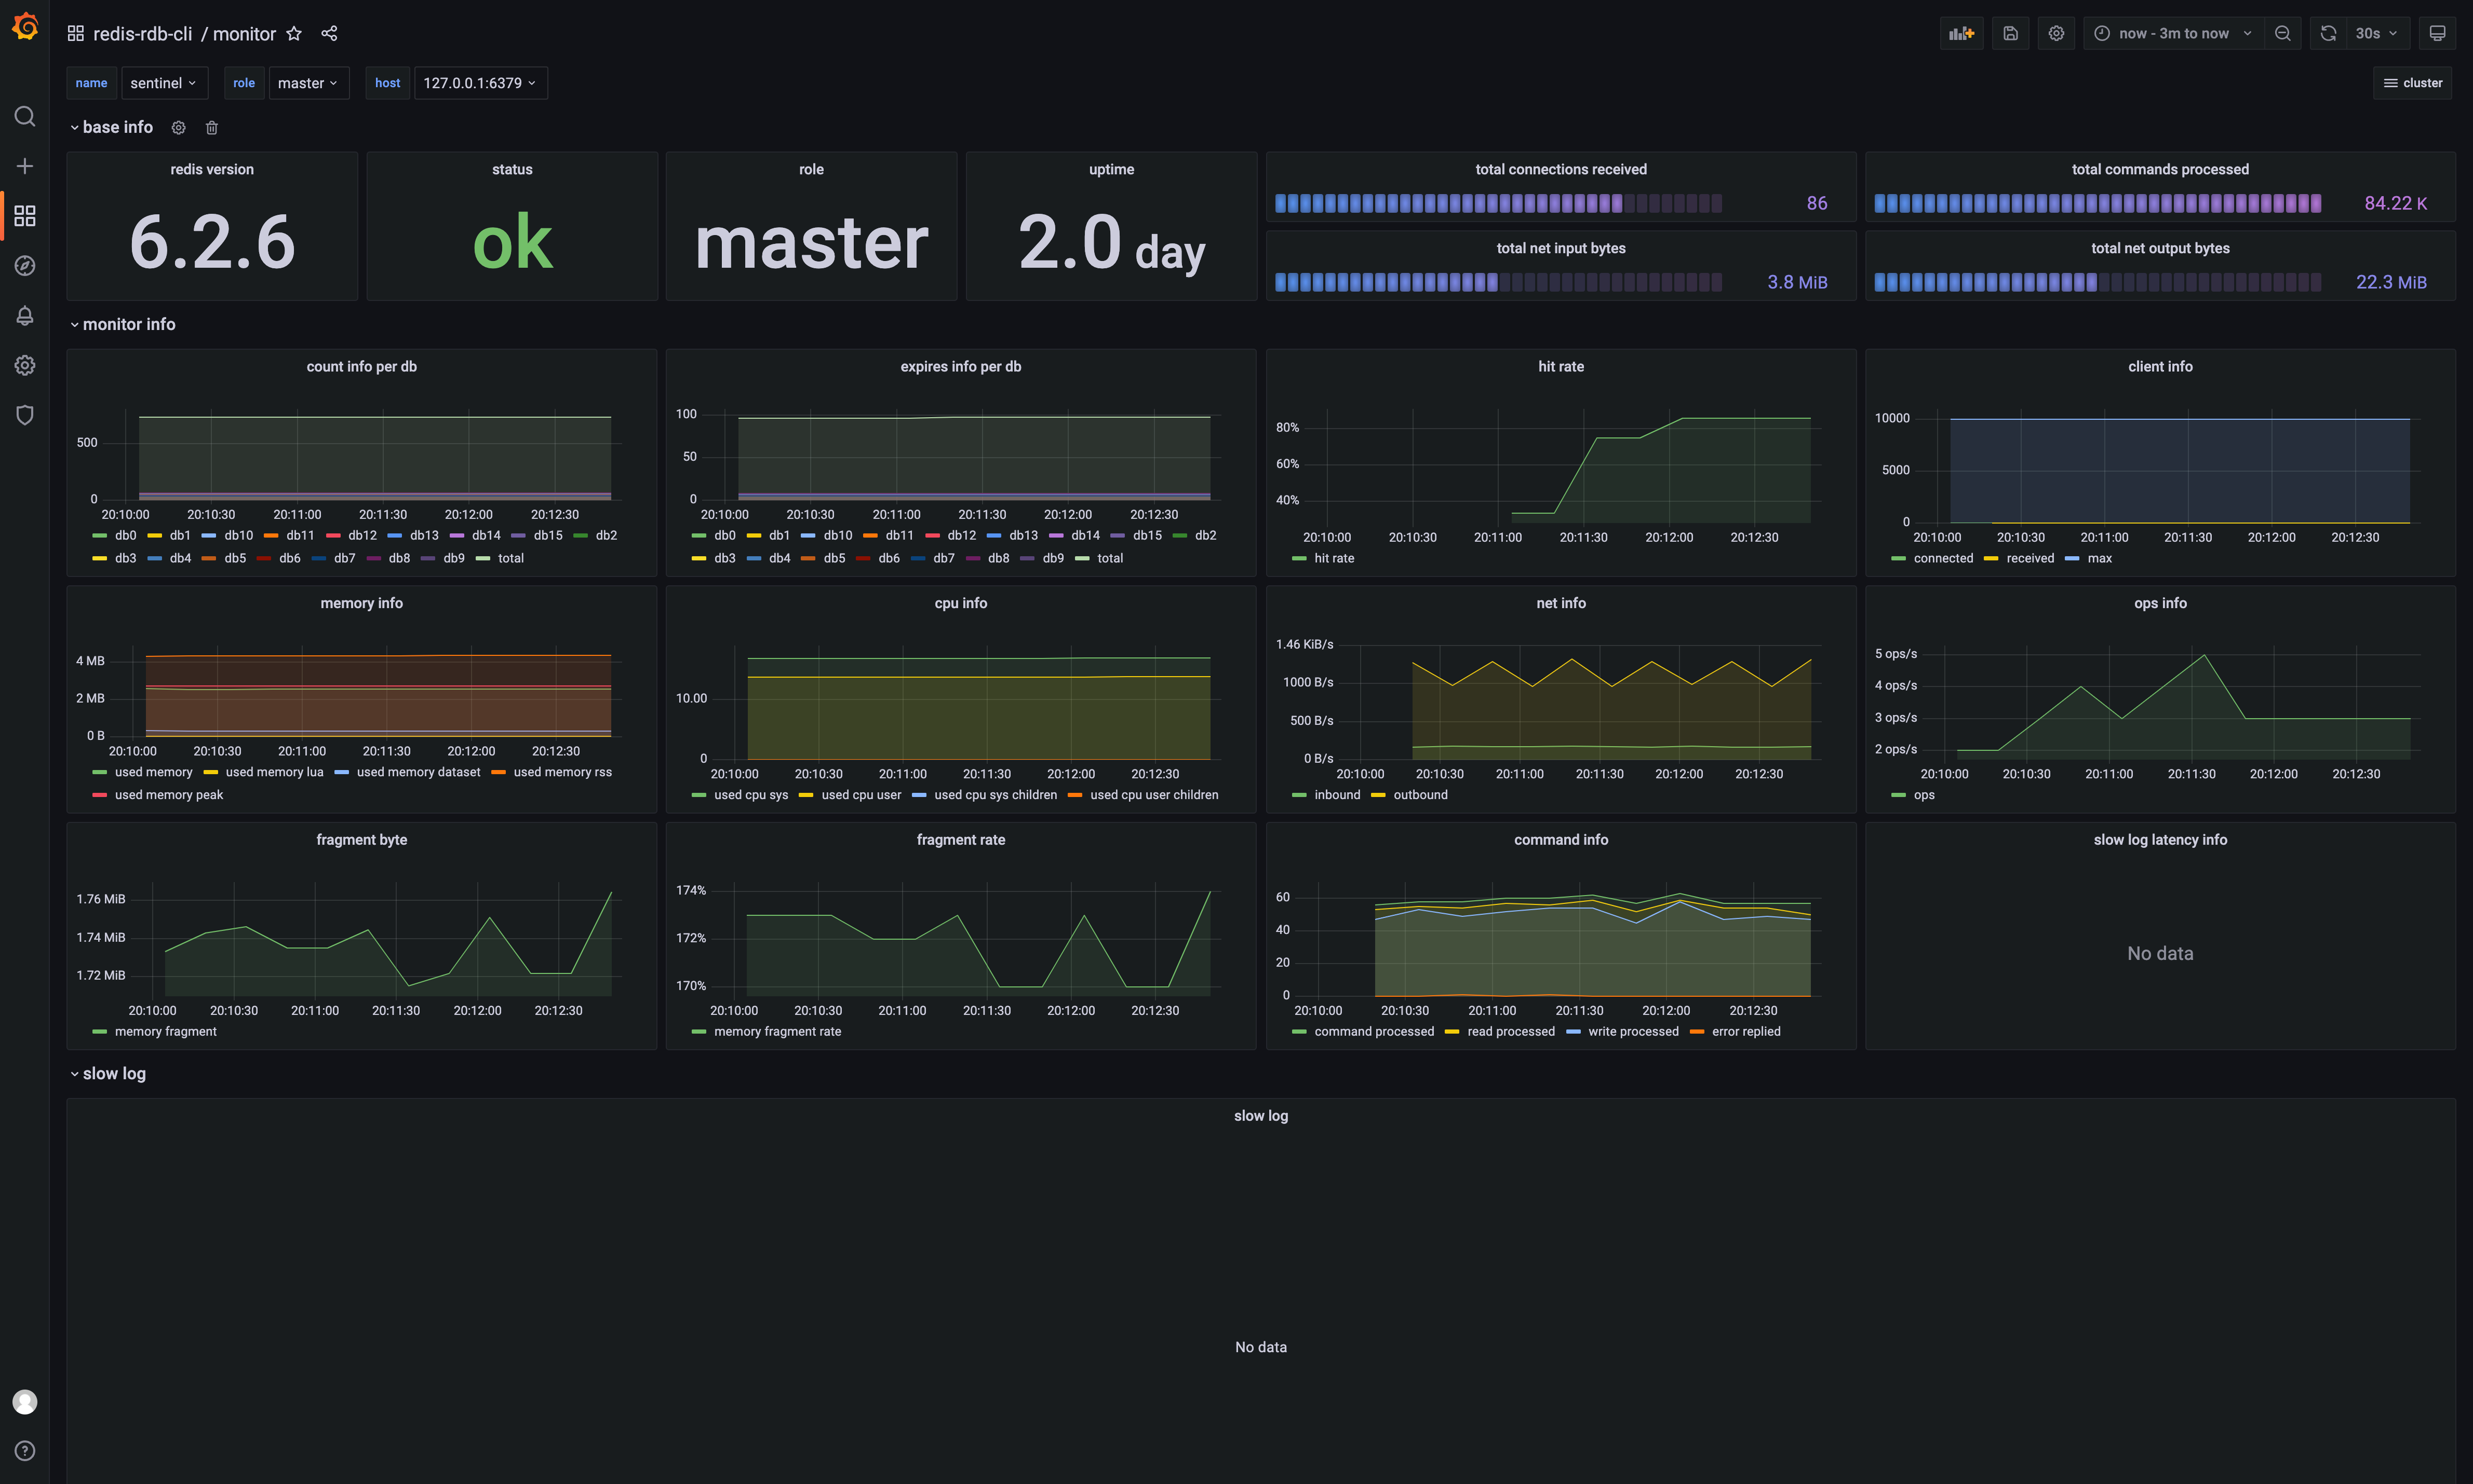This screenshot has width=2473, height=1484.
Task: Click the Add panel icon
Action: tap(1960, 33)
